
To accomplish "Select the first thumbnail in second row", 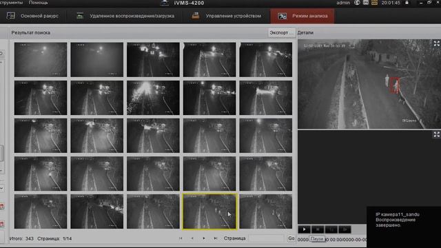I will 41,98.
